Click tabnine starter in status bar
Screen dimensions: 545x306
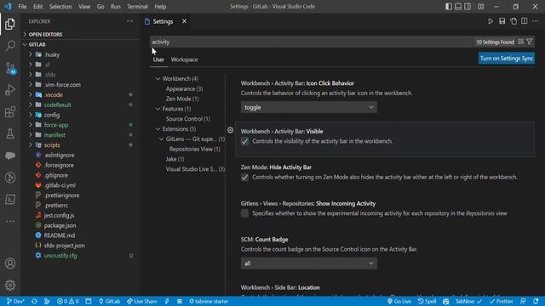click(x=209, y=301)
